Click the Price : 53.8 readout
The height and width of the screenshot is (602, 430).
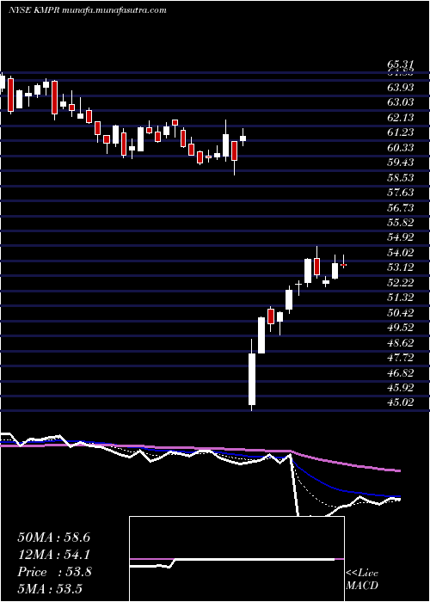pos(53,572)
